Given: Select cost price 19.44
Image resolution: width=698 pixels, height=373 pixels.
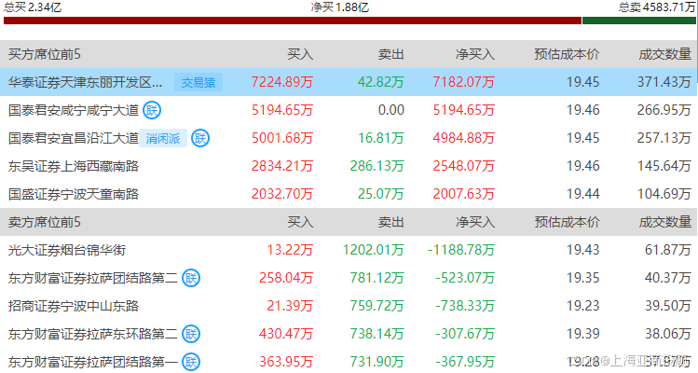Looking at the screenshot, I should point(582,194).
